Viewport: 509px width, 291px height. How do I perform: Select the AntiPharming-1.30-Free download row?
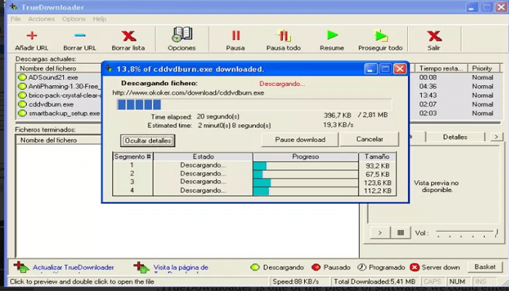coord(60,87)
